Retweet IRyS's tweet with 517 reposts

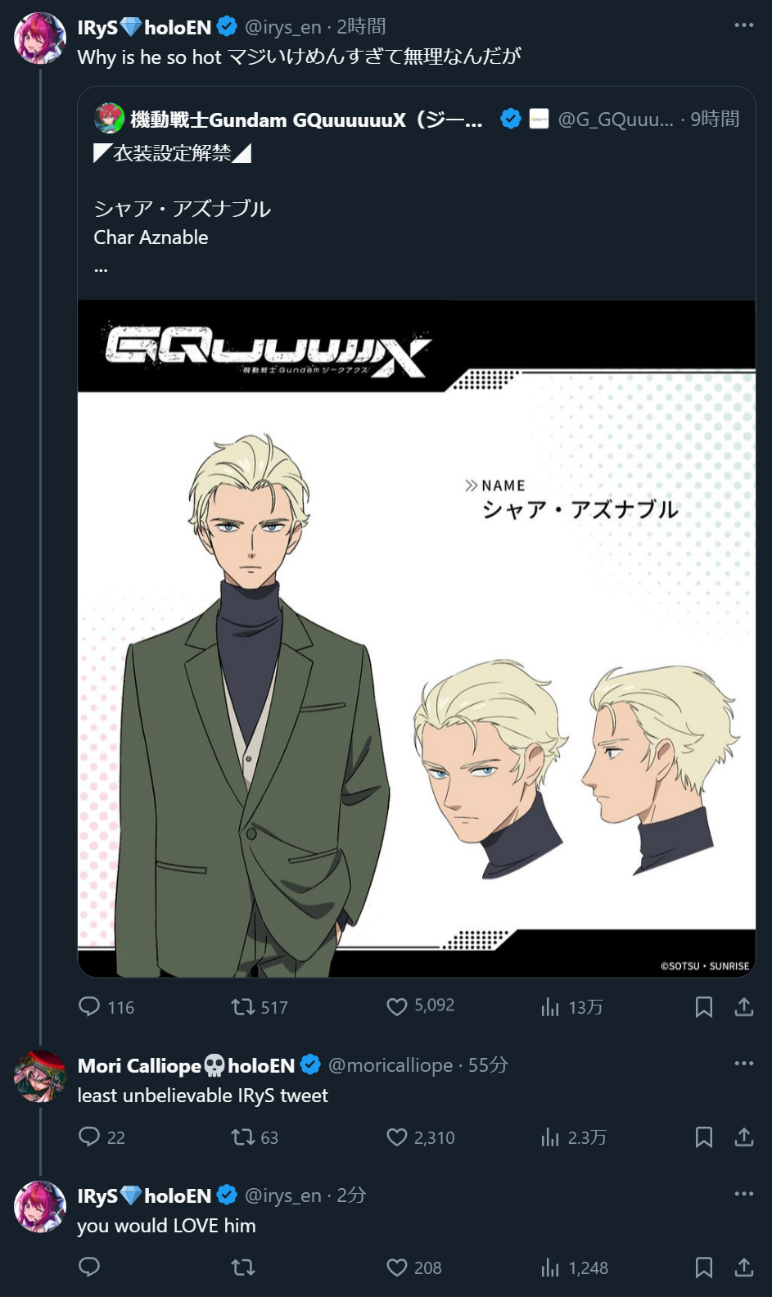pos(243,1006)
